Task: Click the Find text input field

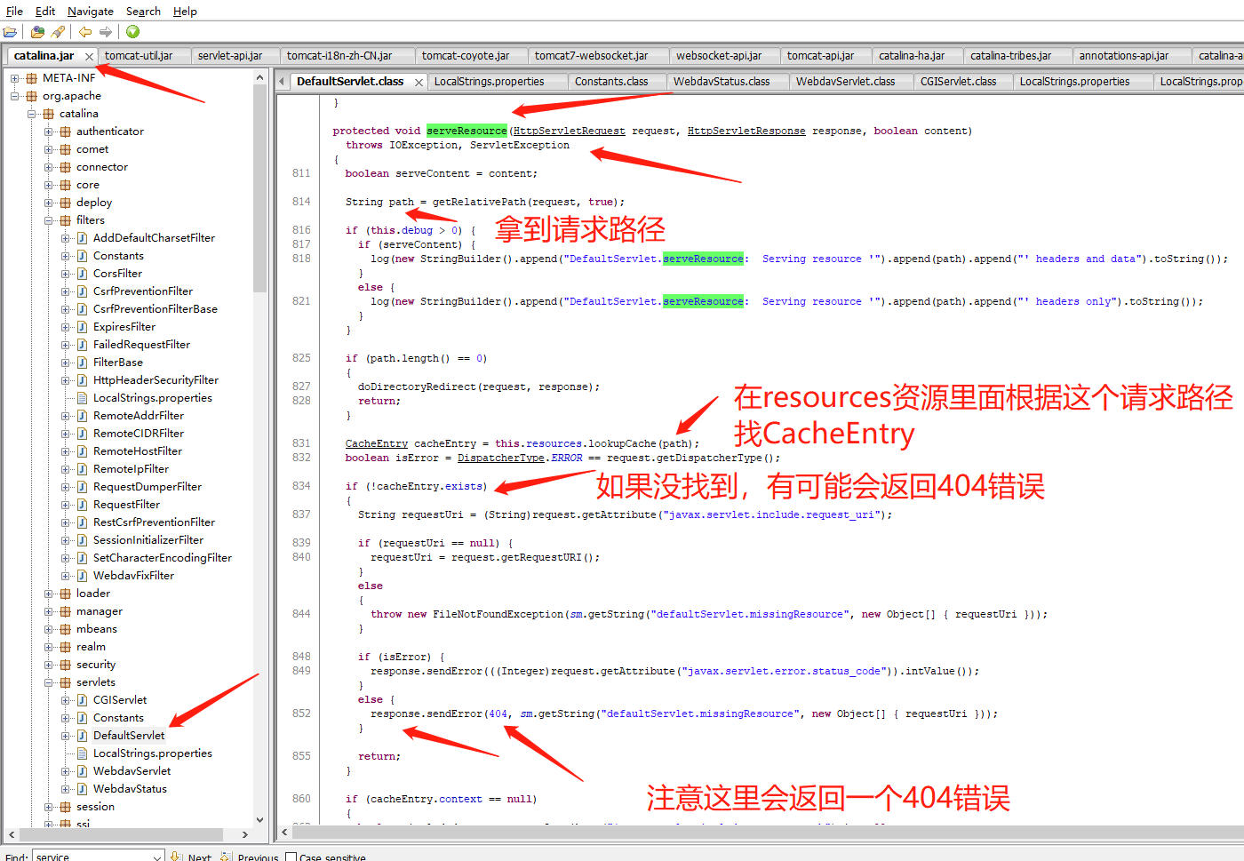Action: pyautogui.click(x=92, y=857)
